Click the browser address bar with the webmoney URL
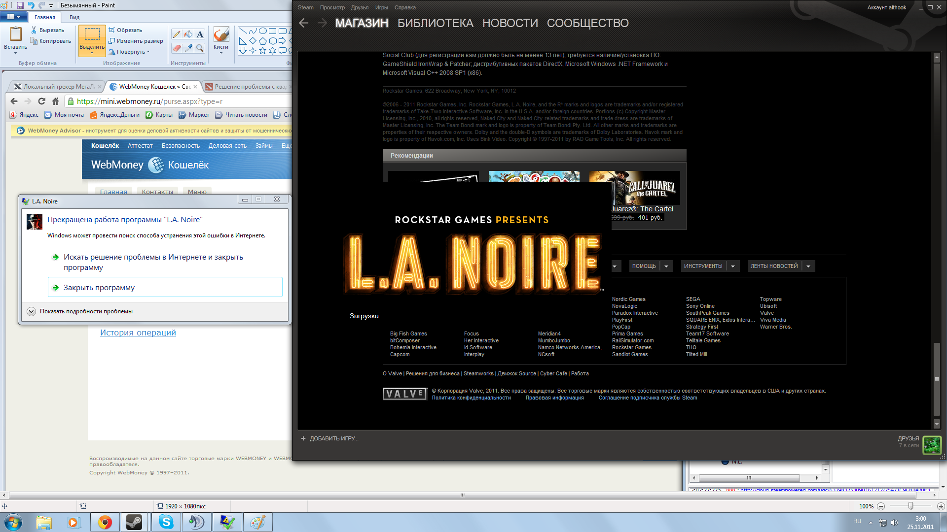 pos(178,101)
